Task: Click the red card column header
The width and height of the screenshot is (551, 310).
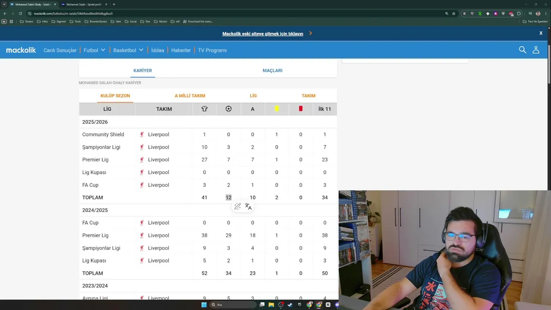Action: (x=300, y=109)
